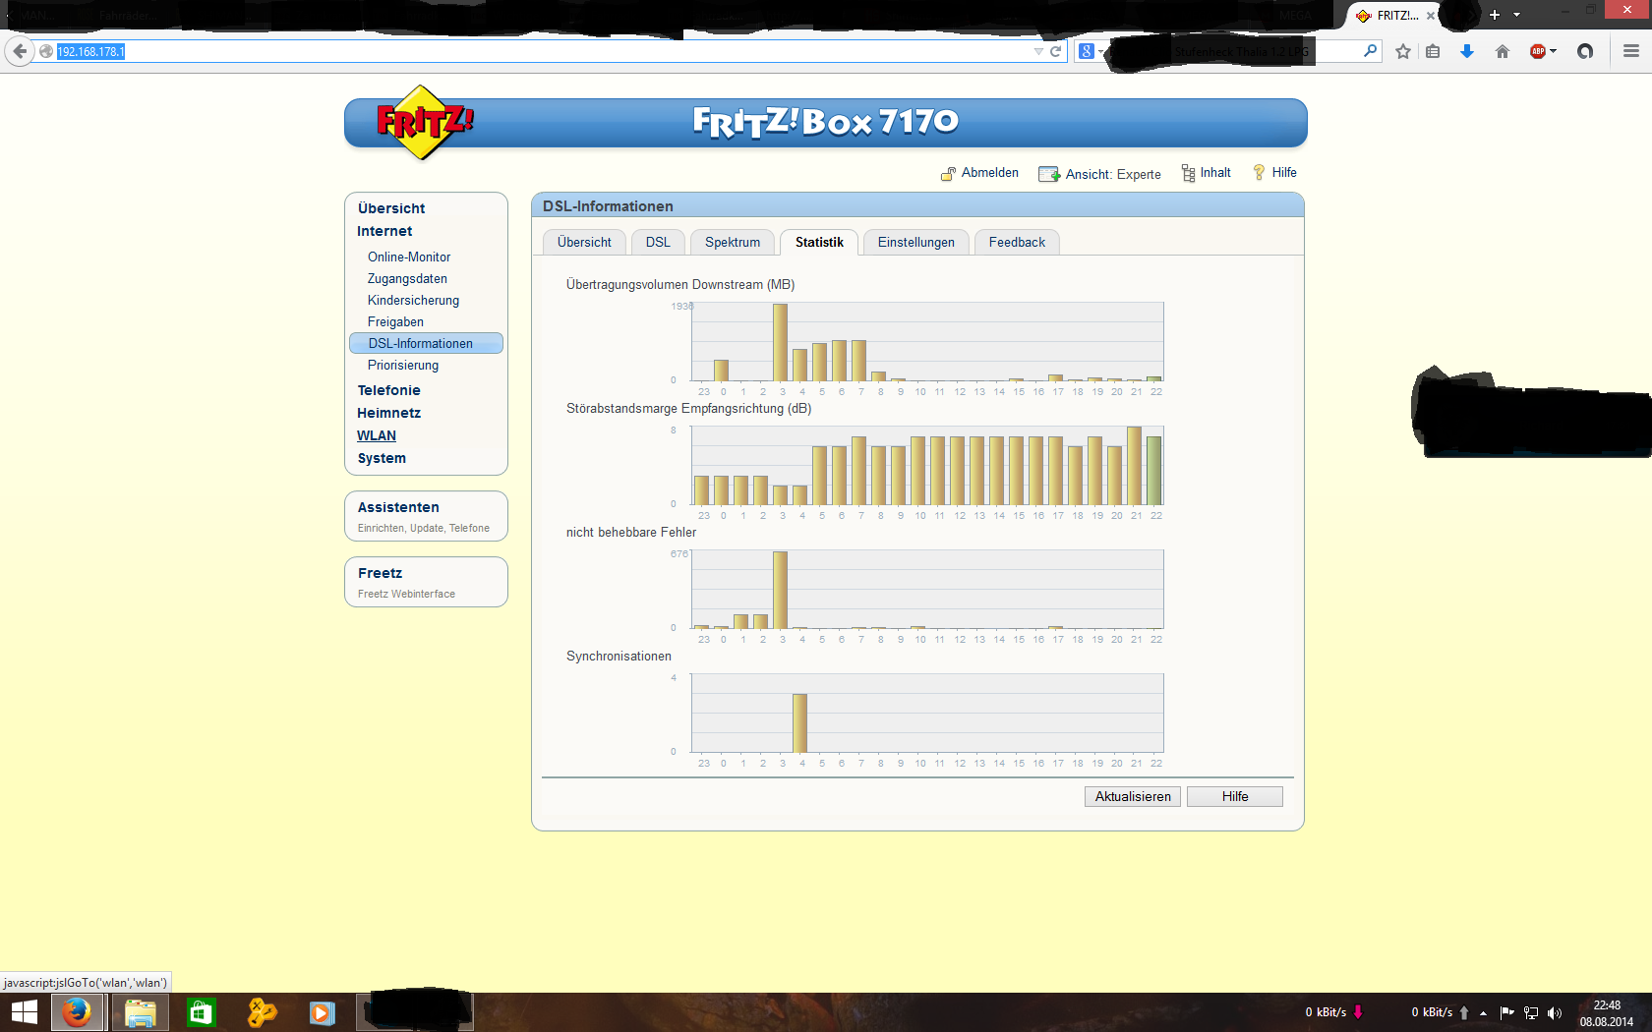1652x1032 pixels.
Task: Open the Hilfe link in header
Action: click(1284, 173)
